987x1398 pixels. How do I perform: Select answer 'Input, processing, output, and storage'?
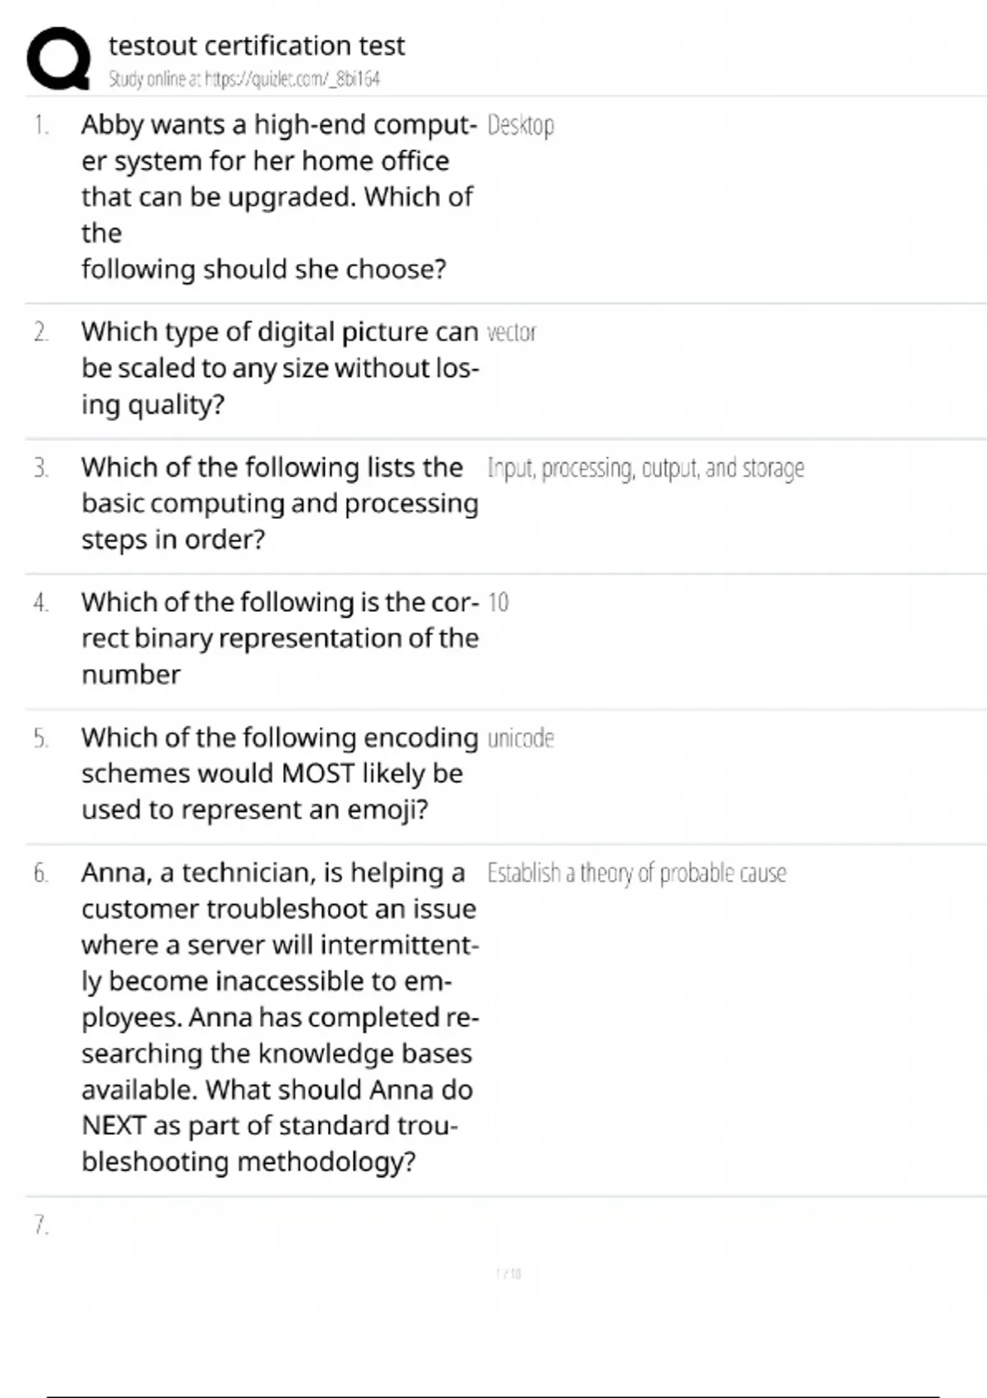tap(646, 468)
